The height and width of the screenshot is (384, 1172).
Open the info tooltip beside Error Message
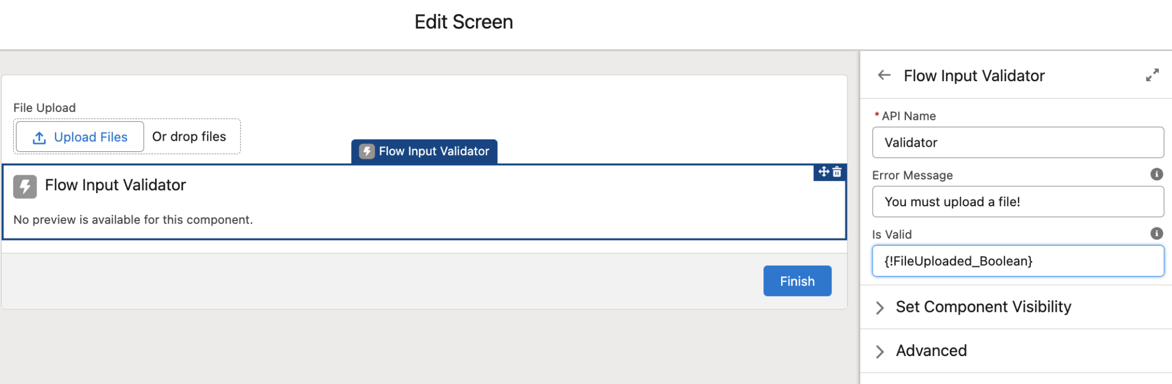pos(1156,174)
